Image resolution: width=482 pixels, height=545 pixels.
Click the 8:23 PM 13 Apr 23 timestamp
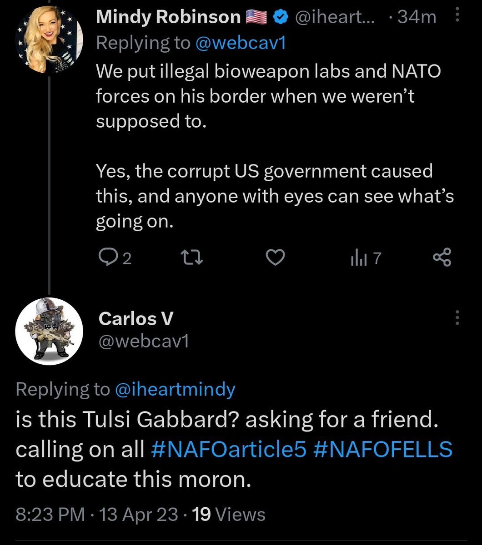point(97,515)
